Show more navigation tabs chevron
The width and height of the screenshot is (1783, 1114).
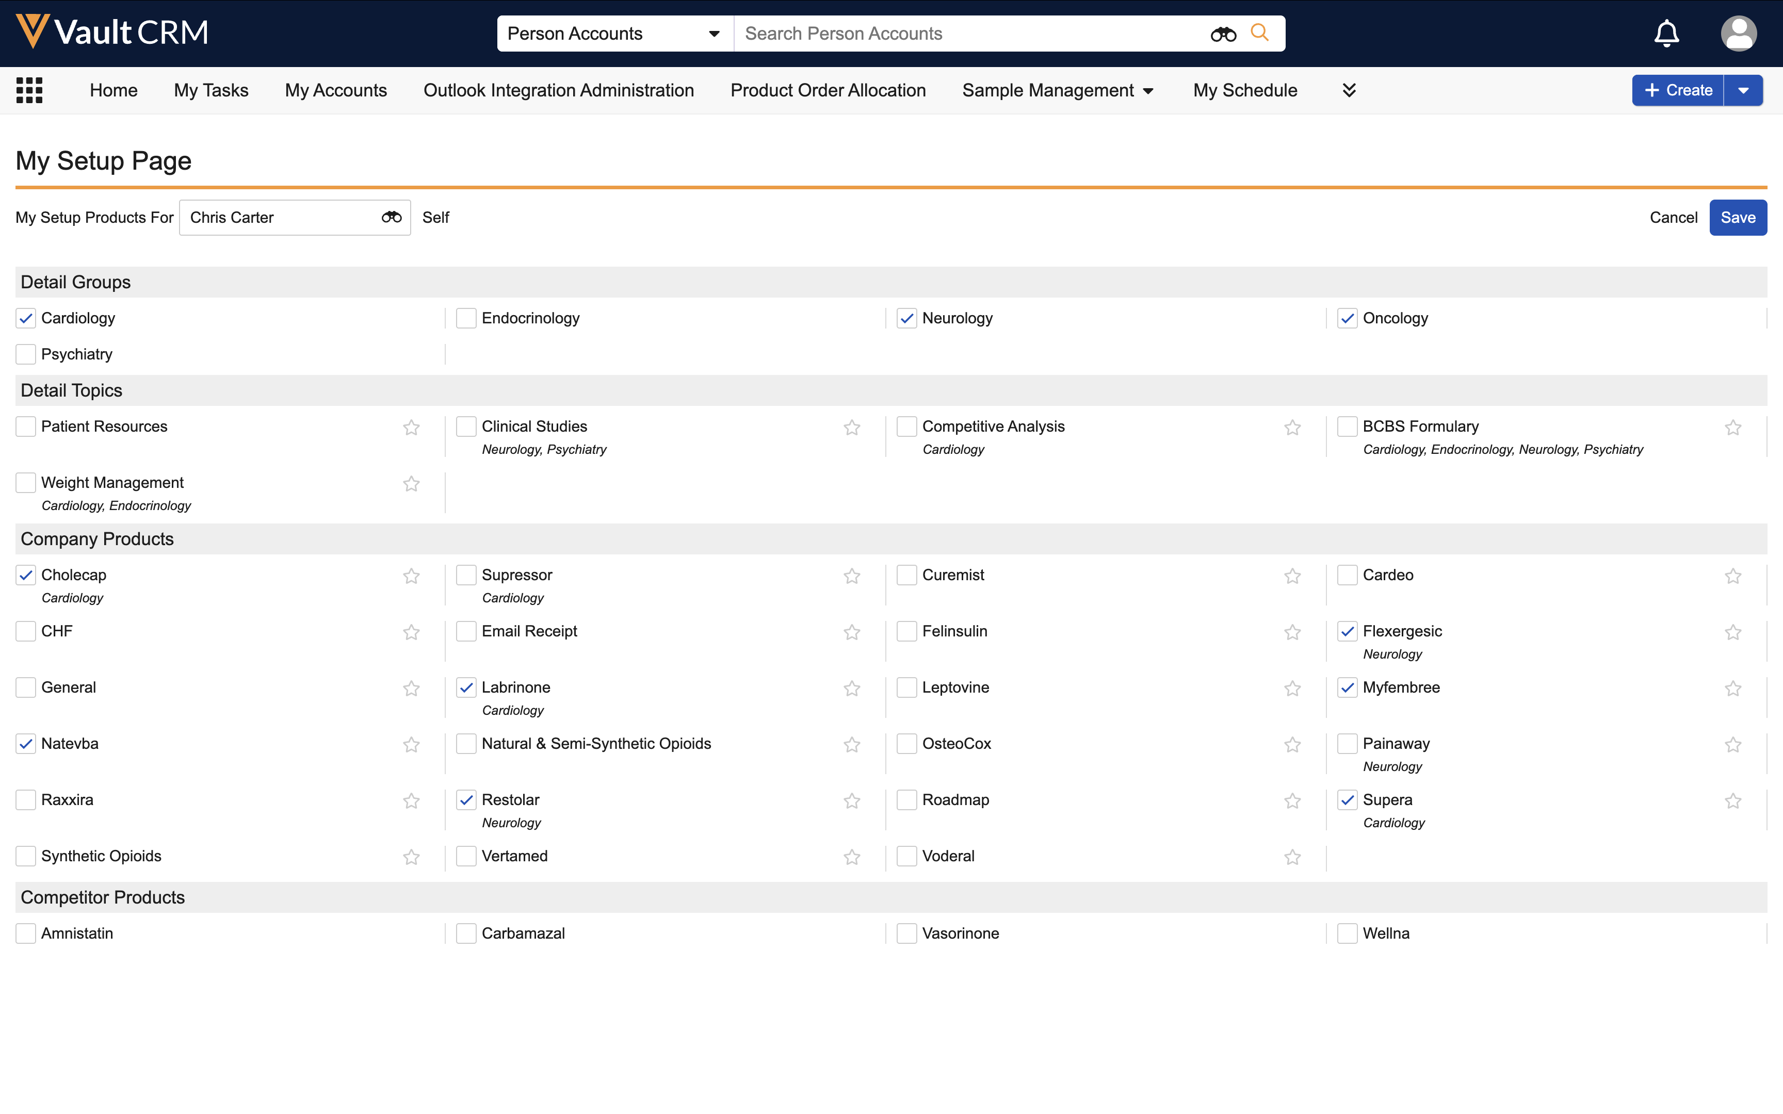pos(1349,90)
